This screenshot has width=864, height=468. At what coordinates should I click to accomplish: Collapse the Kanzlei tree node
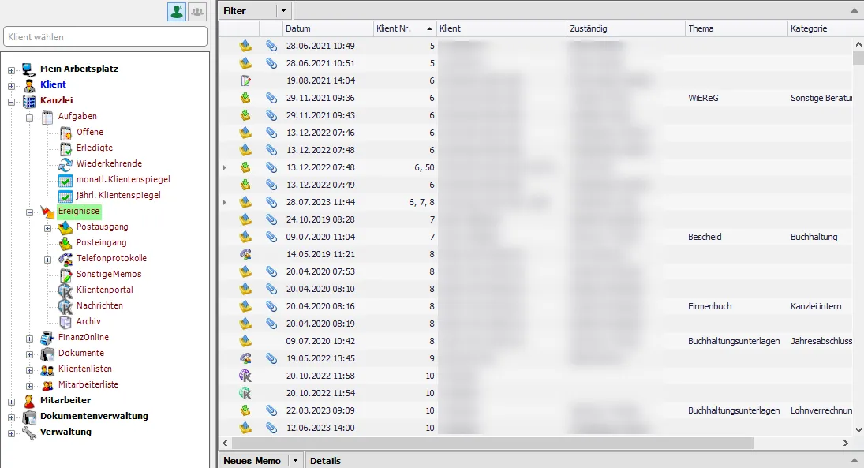11,102
